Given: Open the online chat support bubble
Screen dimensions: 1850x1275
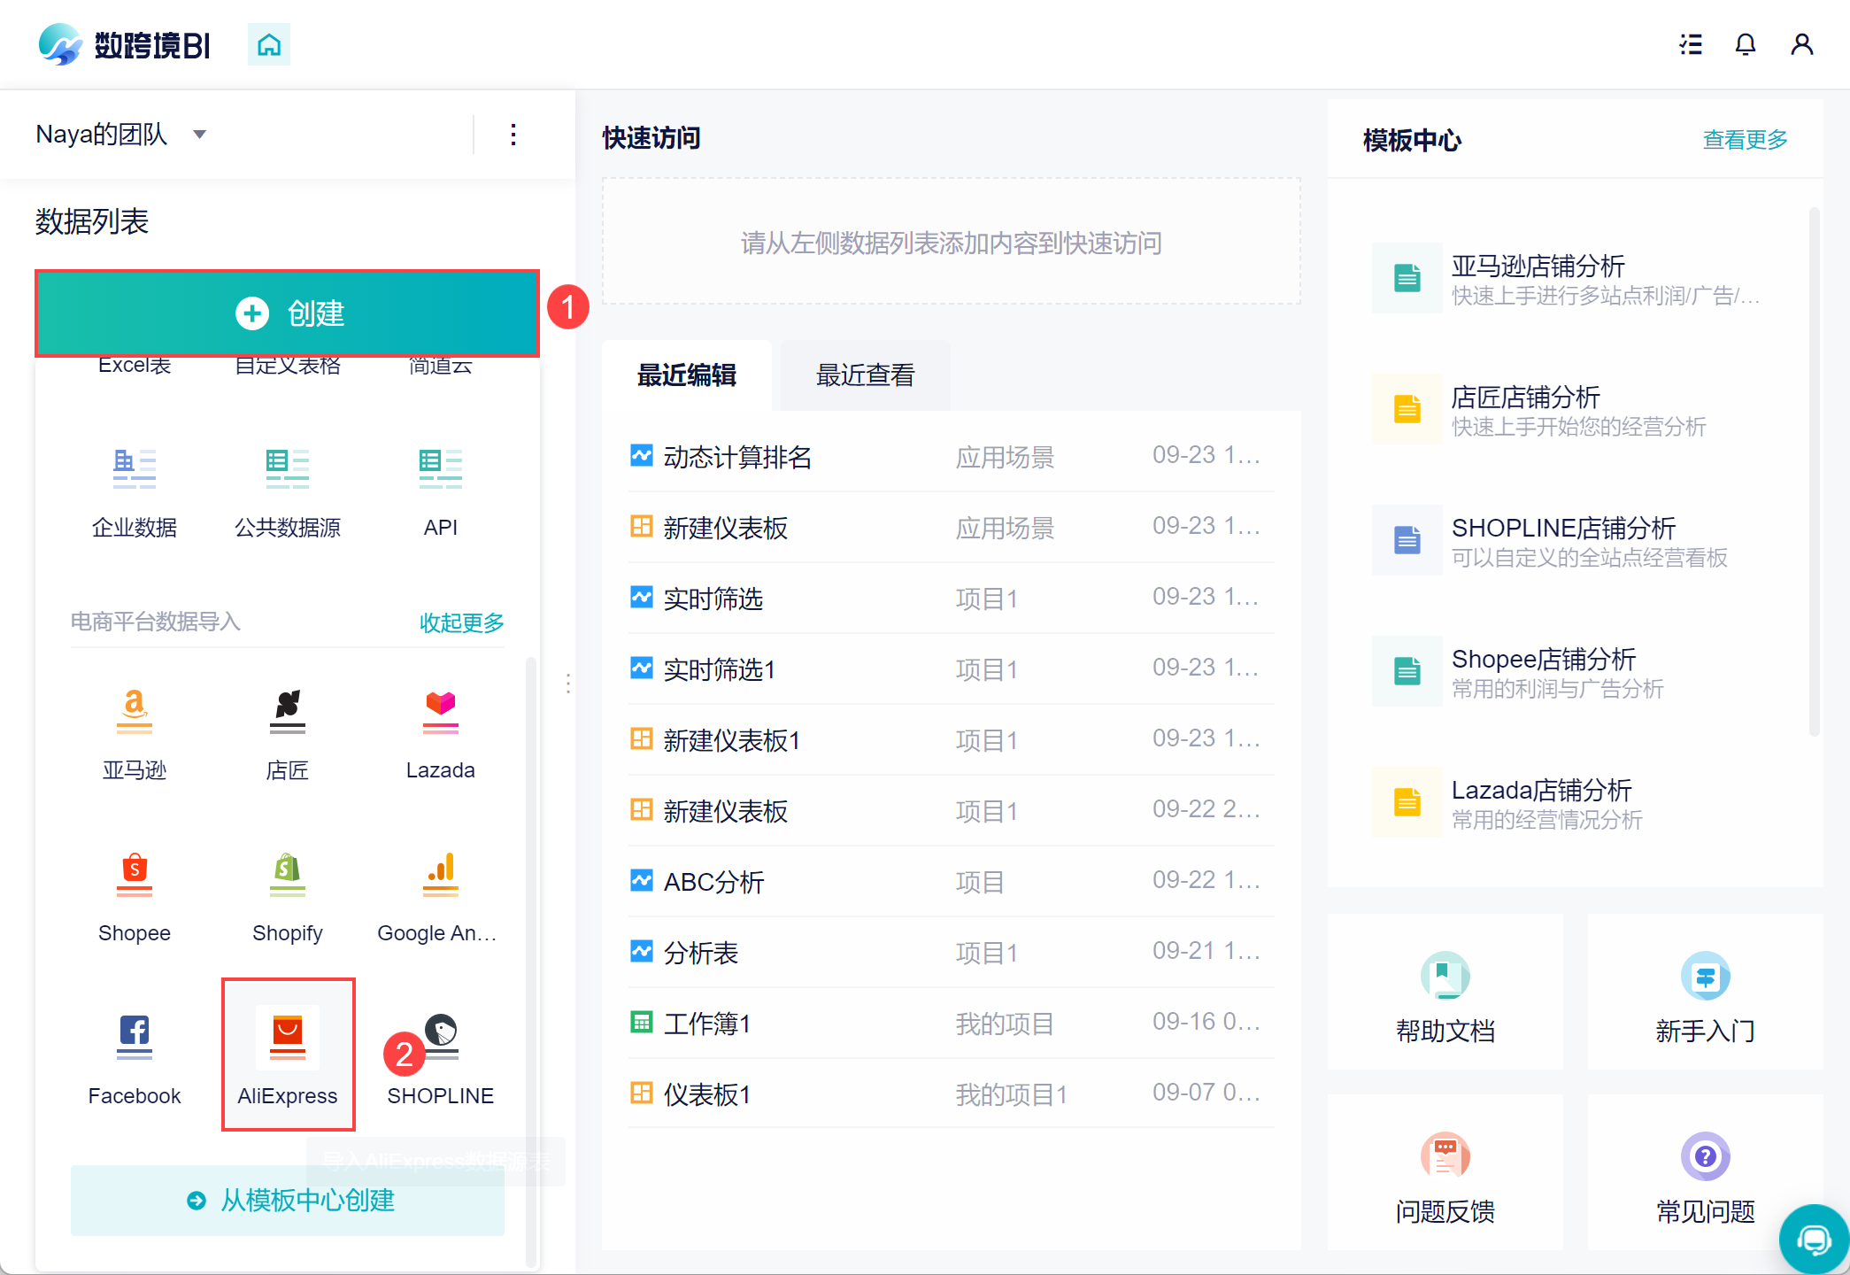Looking at the screenshot, I should [x=1814, y=1239].
